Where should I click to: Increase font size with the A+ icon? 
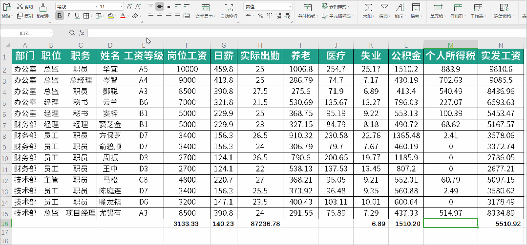point(129,6)
